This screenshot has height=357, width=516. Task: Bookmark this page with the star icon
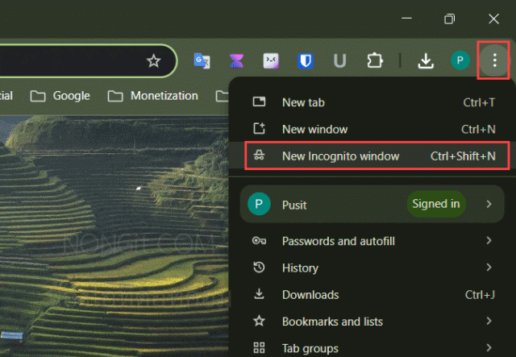153,61
